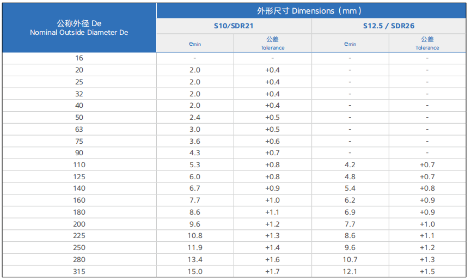Select SDR21 tolerance "+0.6" in row 75

[272, 141]
